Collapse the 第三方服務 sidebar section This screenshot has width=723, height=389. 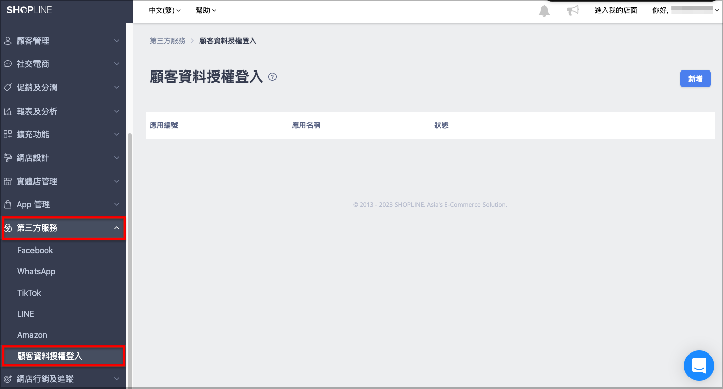63,228
